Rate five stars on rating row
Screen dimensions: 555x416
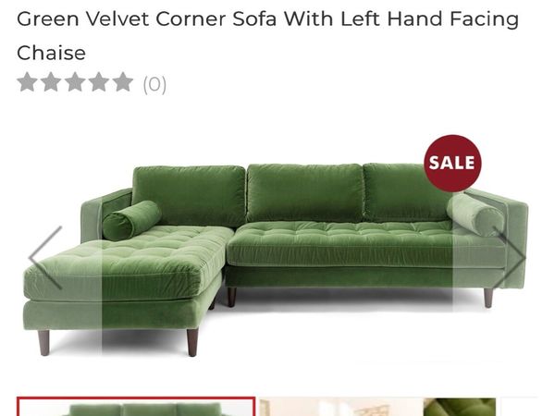tap(123, 82)
